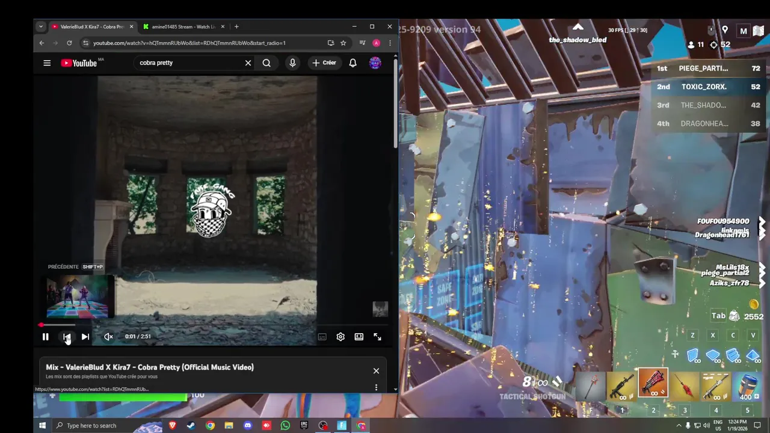Select the chug splash item in slot 5
Screen dimensions: 770x433
[747, 386]
